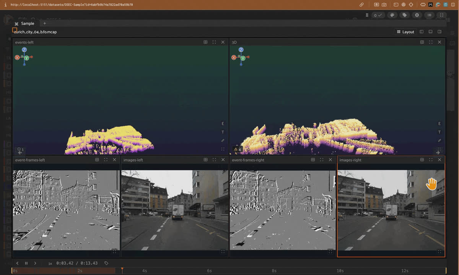459x275 pixels.
Task: Open the color scheme palette
Action: [392, 15]
